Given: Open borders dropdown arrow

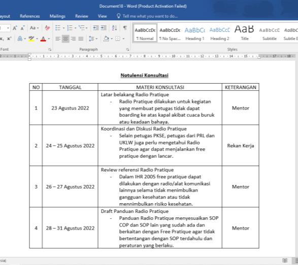Looking at the screenshot, I should pos(123,39).
